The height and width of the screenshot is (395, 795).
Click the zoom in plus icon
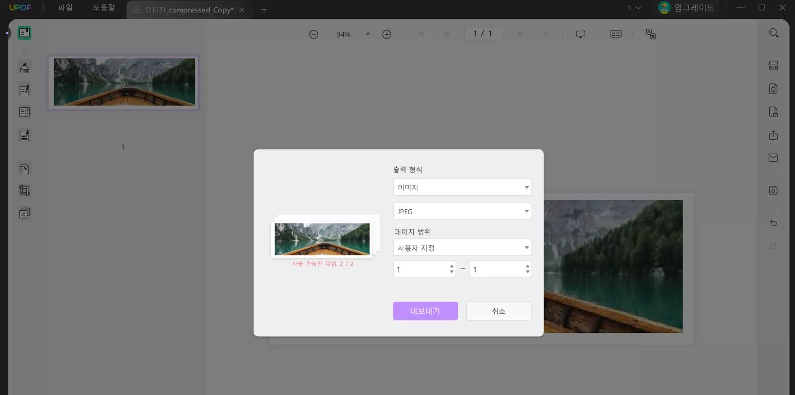(387, 34)
